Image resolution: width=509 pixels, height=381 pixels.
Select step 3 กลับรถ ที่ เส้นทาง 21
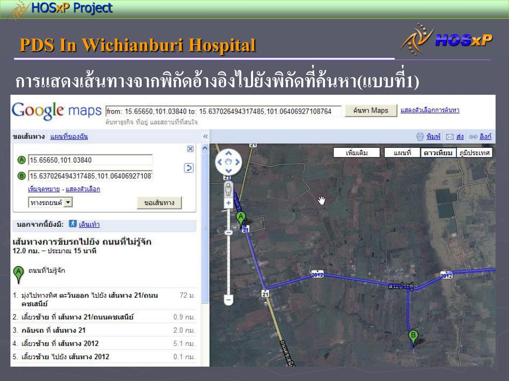coord(104,330)
